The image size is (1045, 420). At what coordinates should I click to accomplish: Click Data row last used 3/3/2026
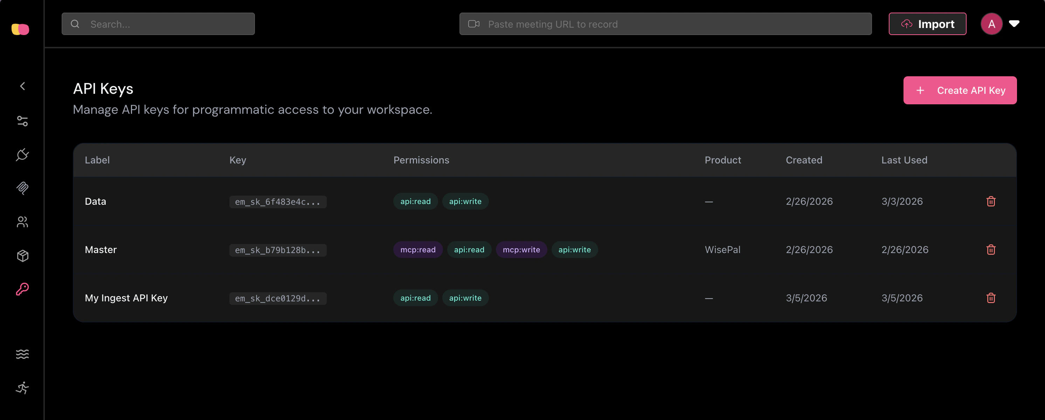pyautogui.click(x=902, y=202)
